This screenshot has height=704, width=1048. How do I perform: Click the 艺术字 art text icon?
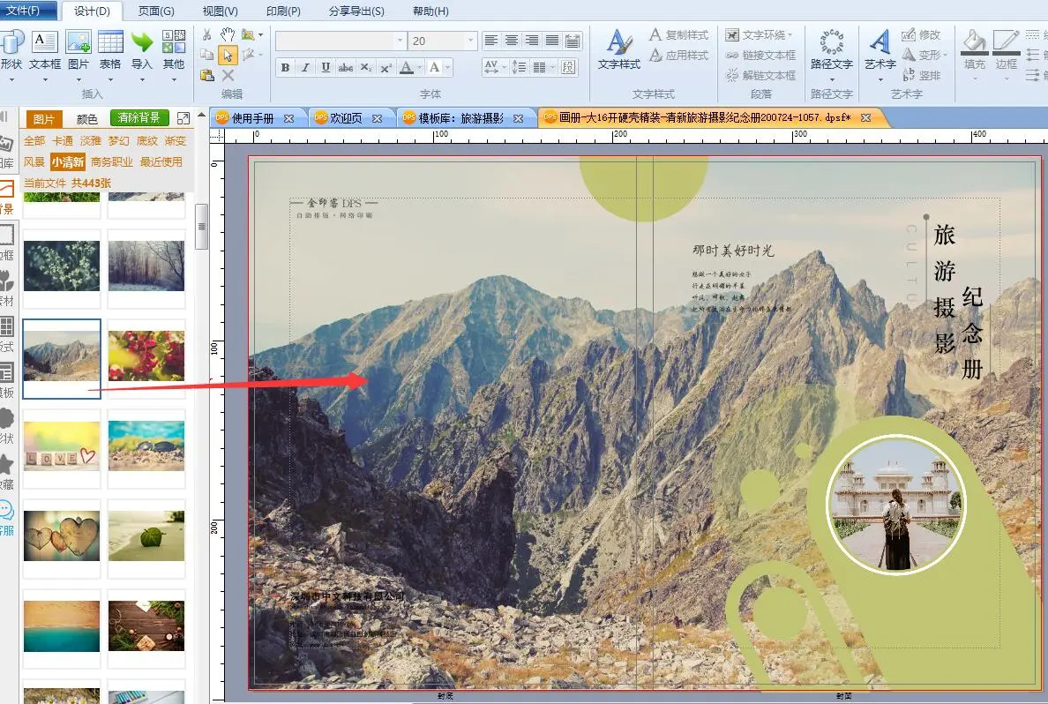pyautogui.click(x=880, y=43)
